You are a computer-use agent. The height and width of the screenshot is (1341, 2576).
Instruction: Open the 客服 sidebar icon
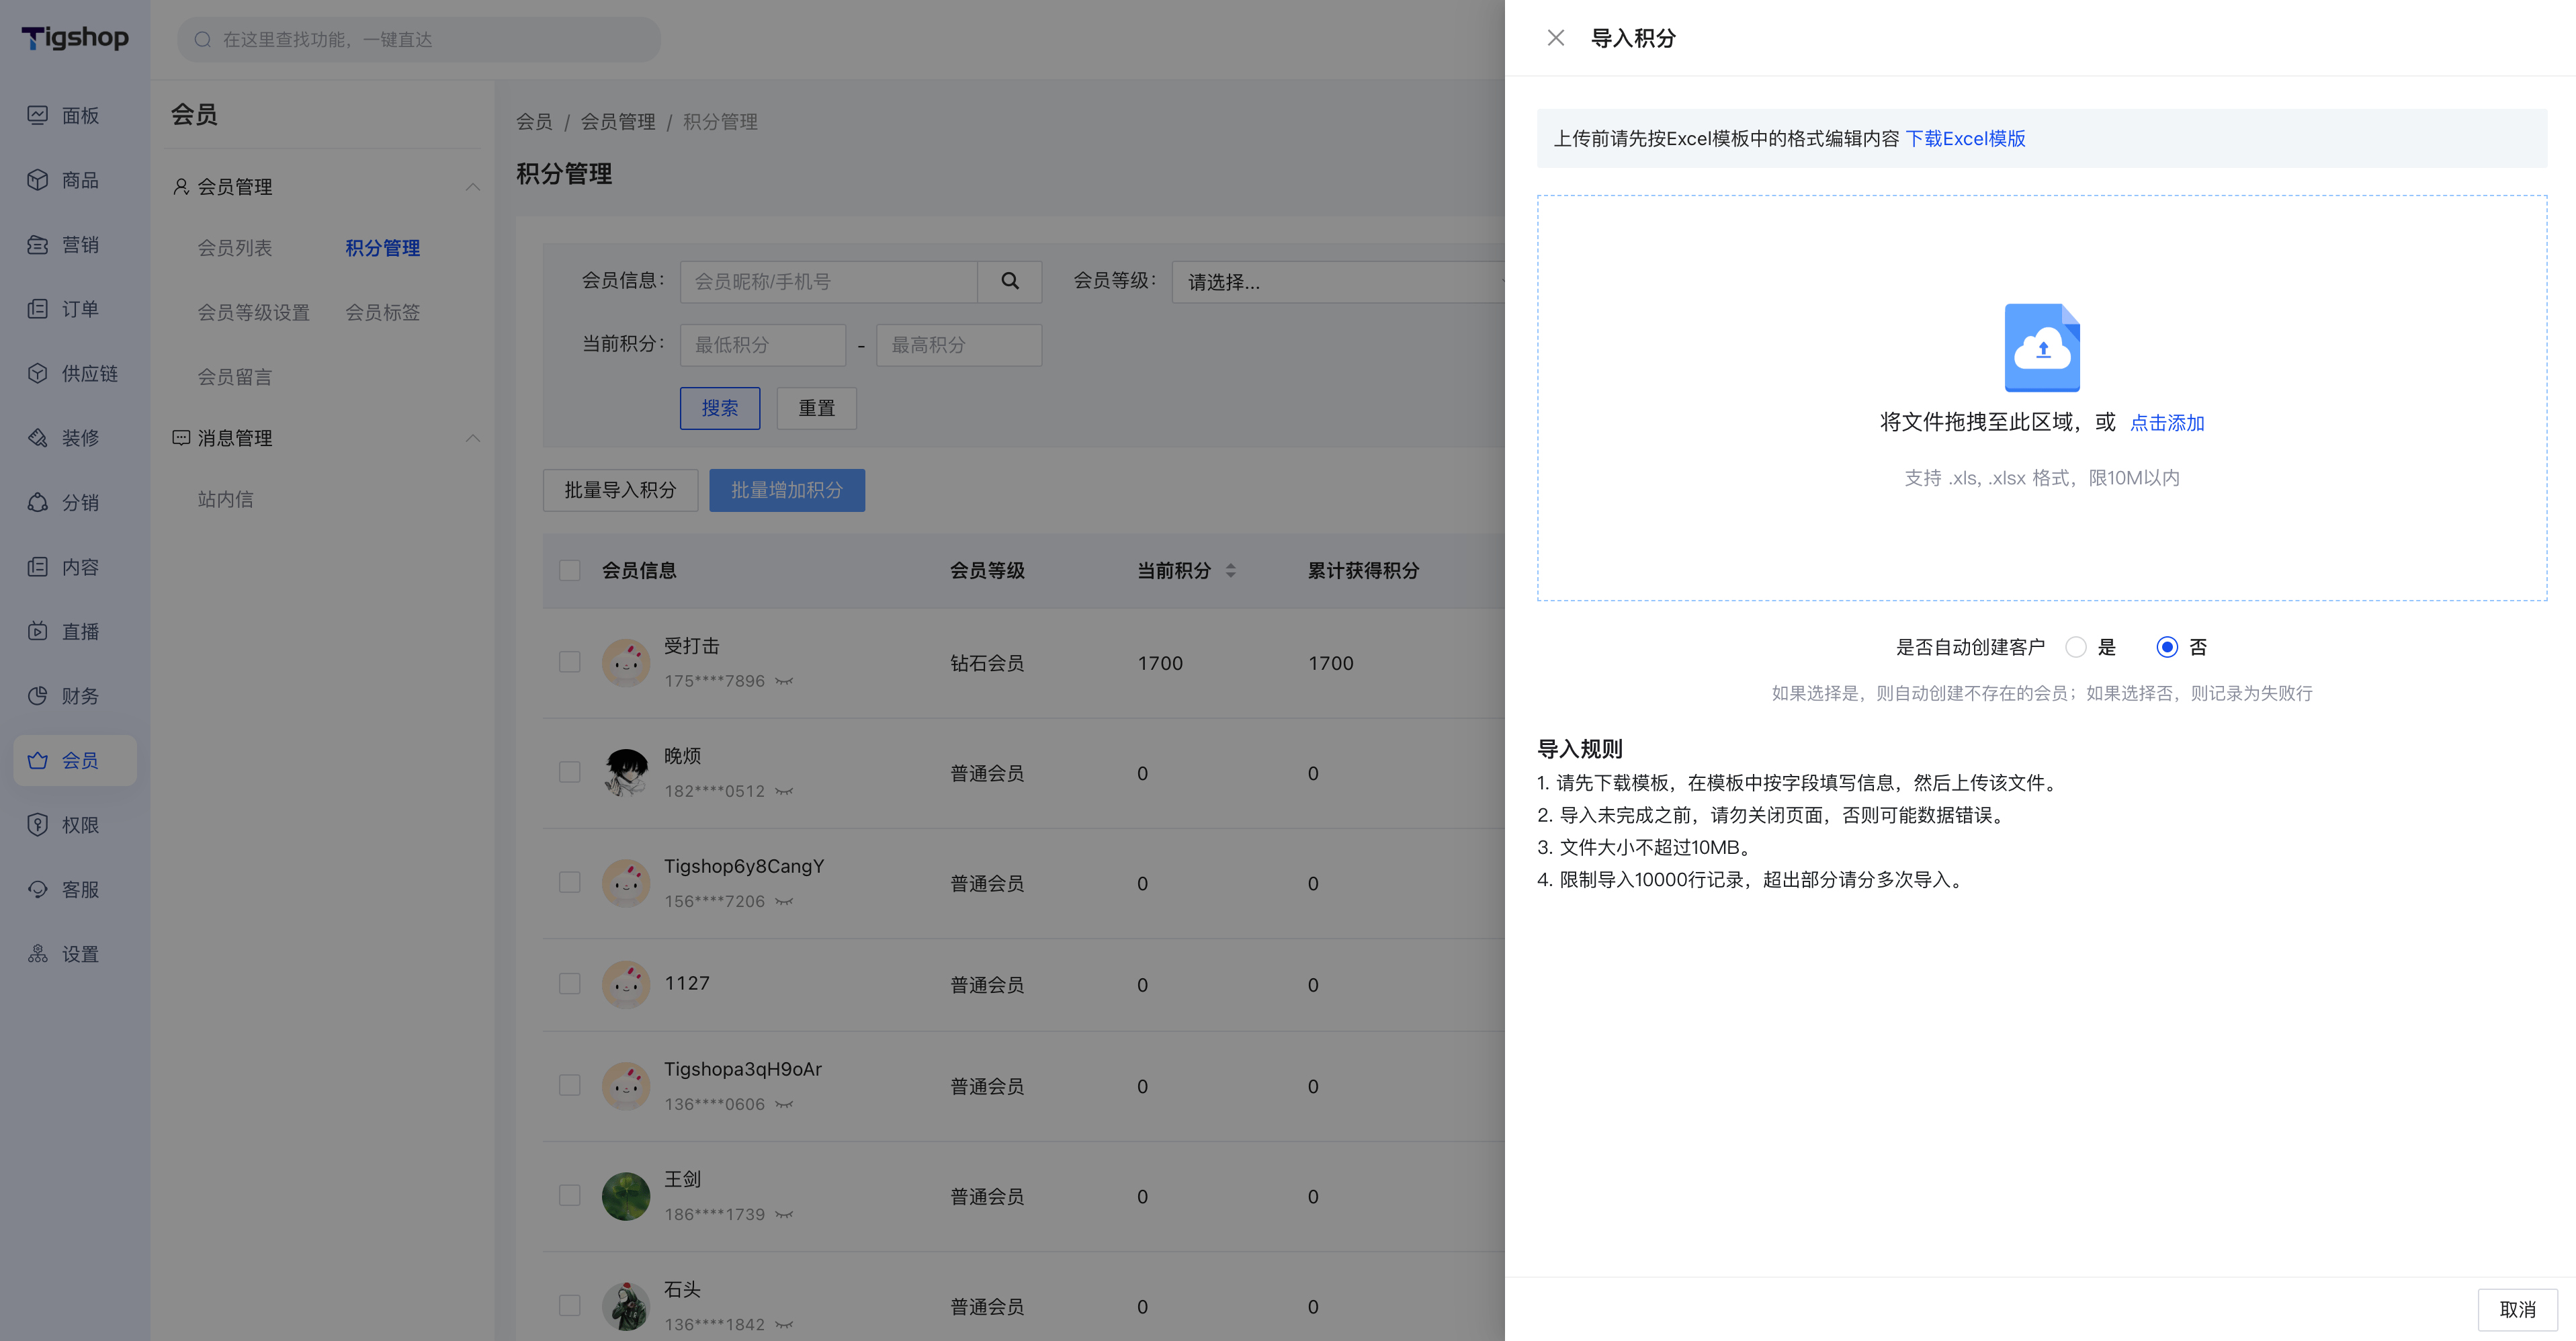pos(37,889)
